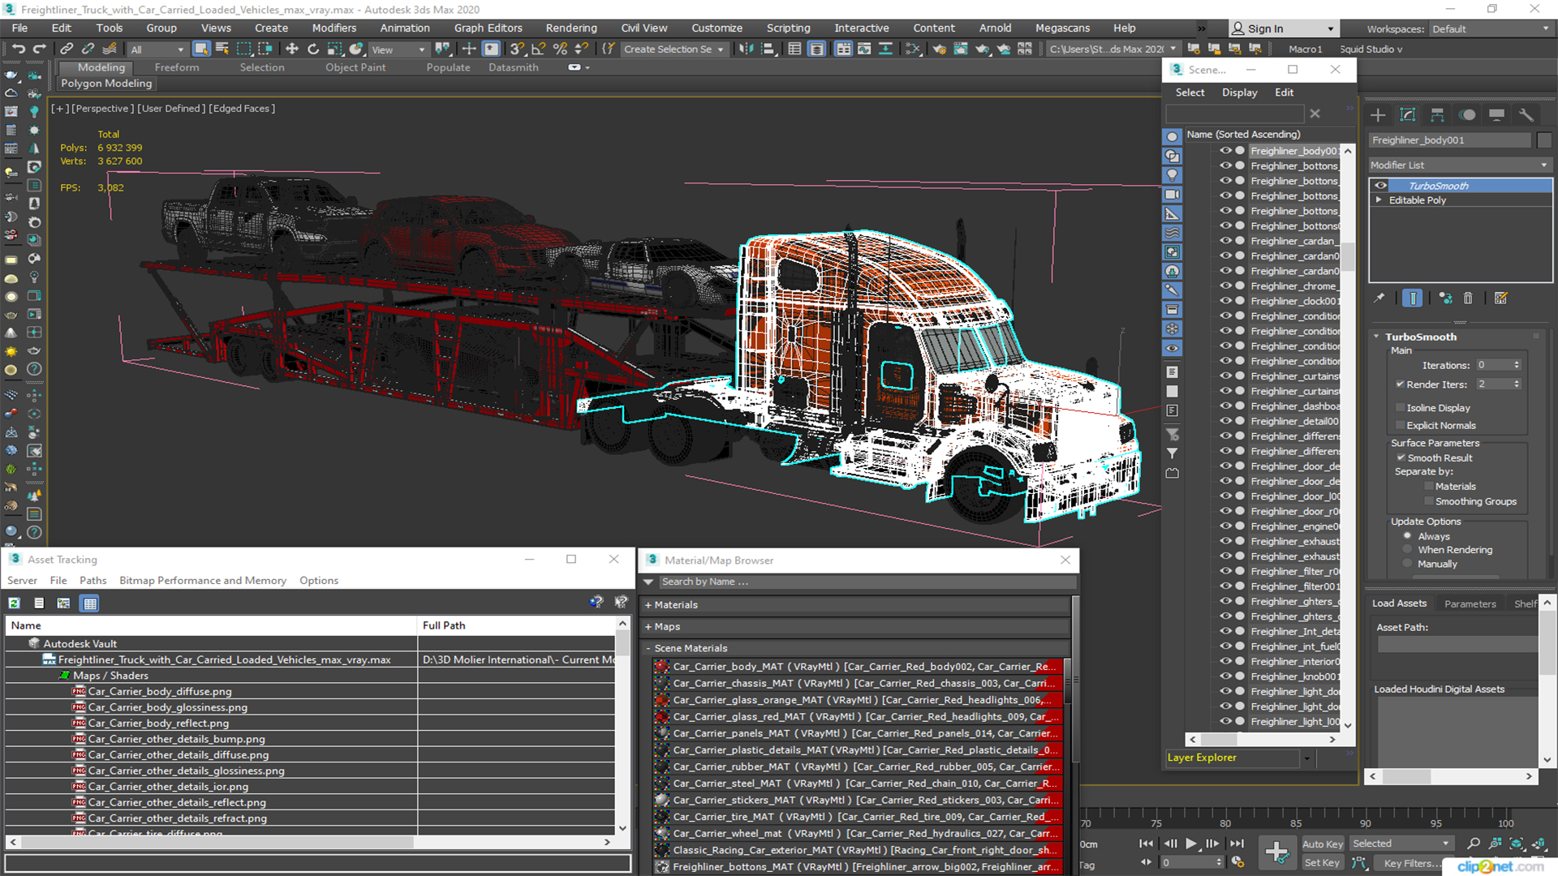Viewport: 1558px width, 876px height.
Task: Click the Set Key button
Action: (1323, 863)
